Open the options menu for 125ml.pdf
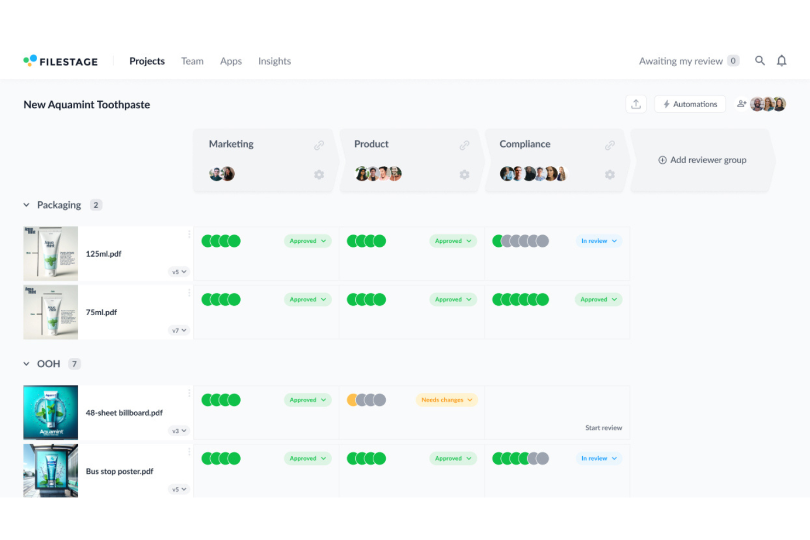 189,234
